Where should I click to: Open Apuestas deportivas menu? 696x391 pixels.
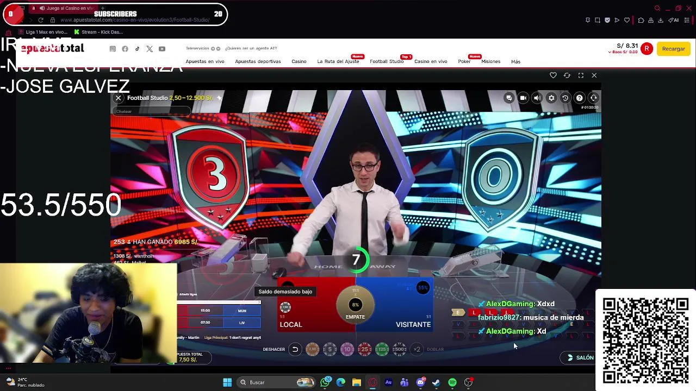(x=258, y=61)
